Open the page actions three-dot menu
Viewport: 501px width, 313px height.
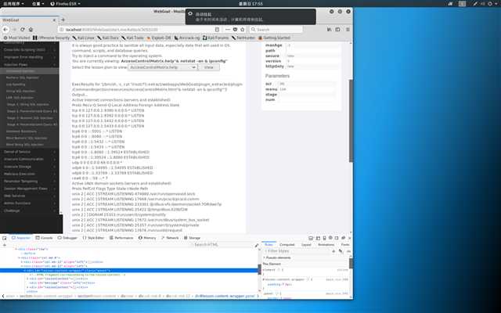point(228,30)
